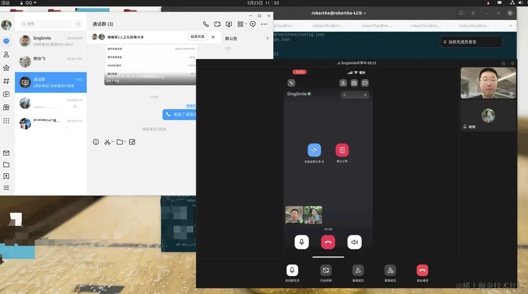Open the 带你飞 conversation
The height and width of the screenshot is (294, 528).
tap(51, 62)
